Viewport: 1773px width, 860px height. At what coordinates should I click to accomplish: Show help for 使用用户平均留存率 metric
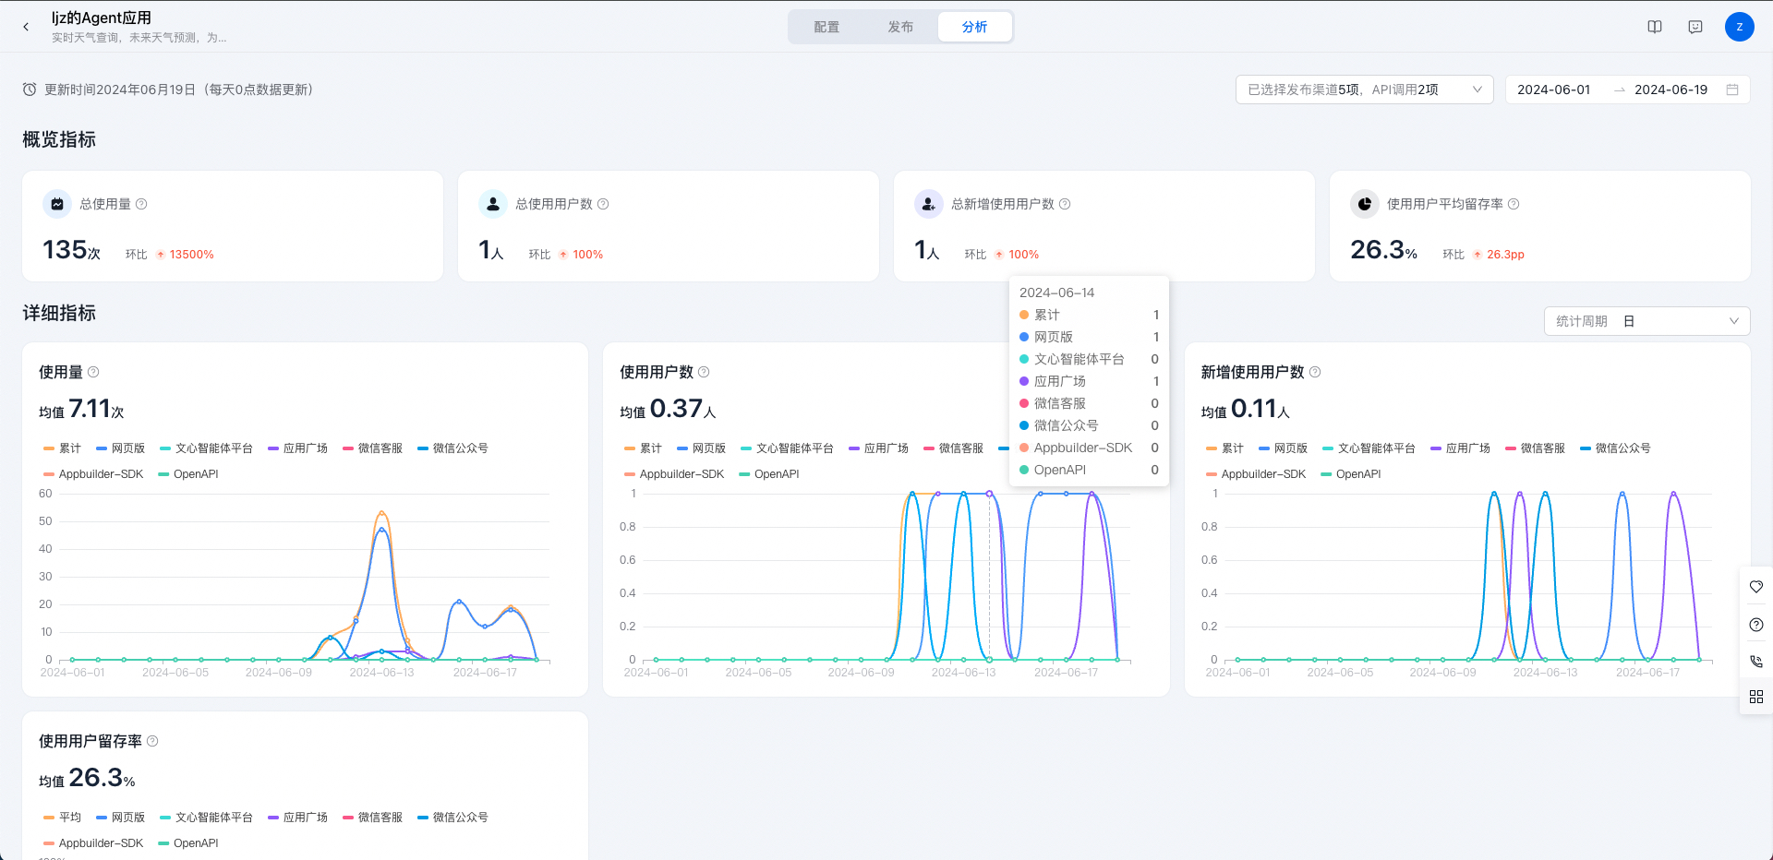1514,204
